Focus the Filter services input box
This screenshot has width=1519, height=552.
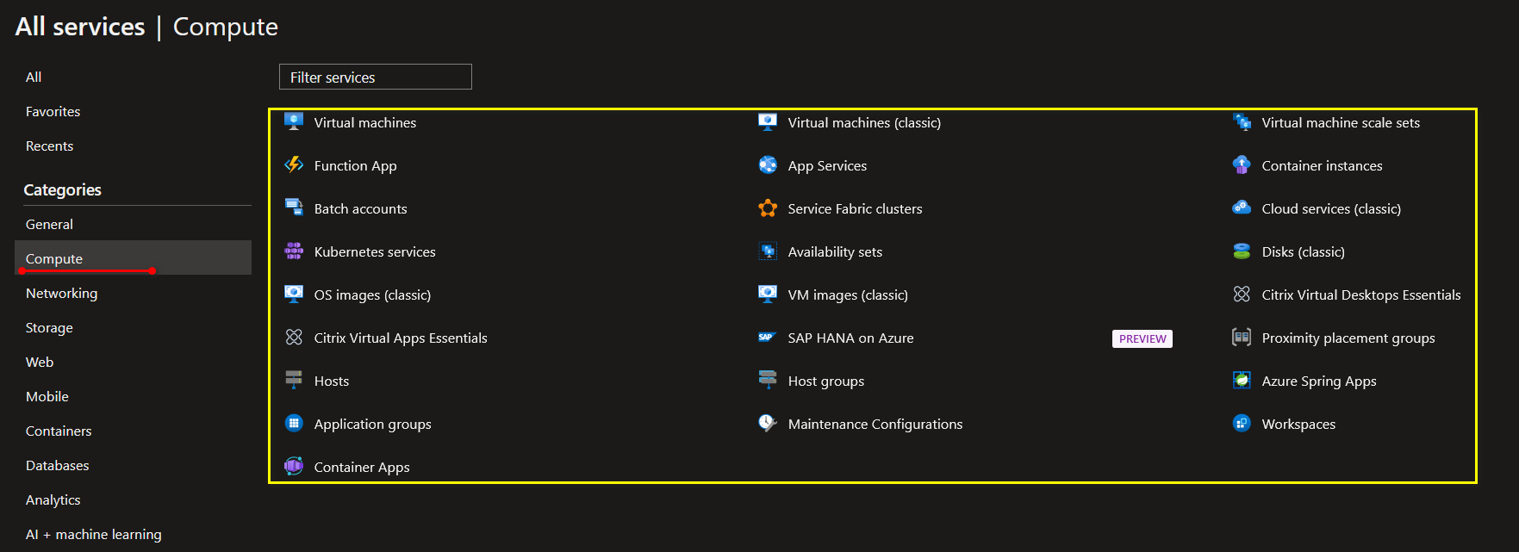(376, 77)
